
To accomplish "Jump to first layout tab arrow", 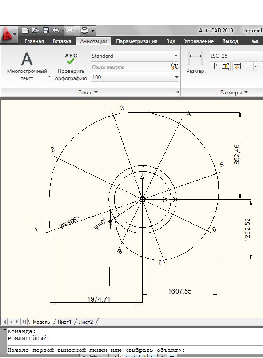I will [4, 322].
